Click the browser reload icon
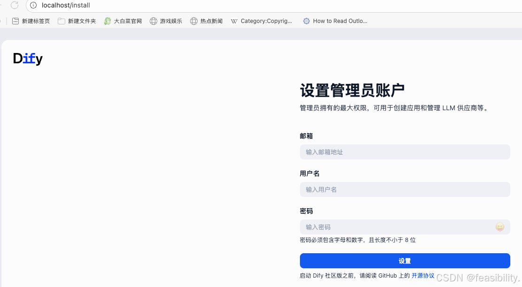The height and width of the screenshot is (287, 522). [15, 5]
